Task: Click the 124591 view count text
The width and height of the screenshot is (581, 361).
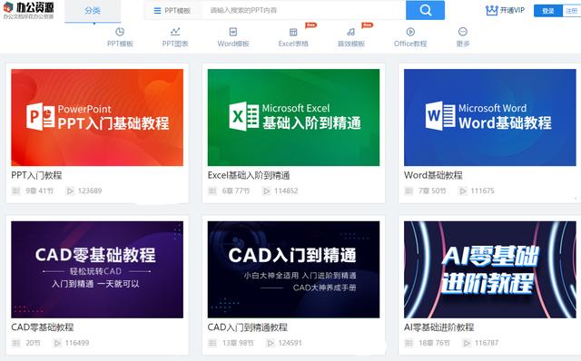Action: coord(290,343)
